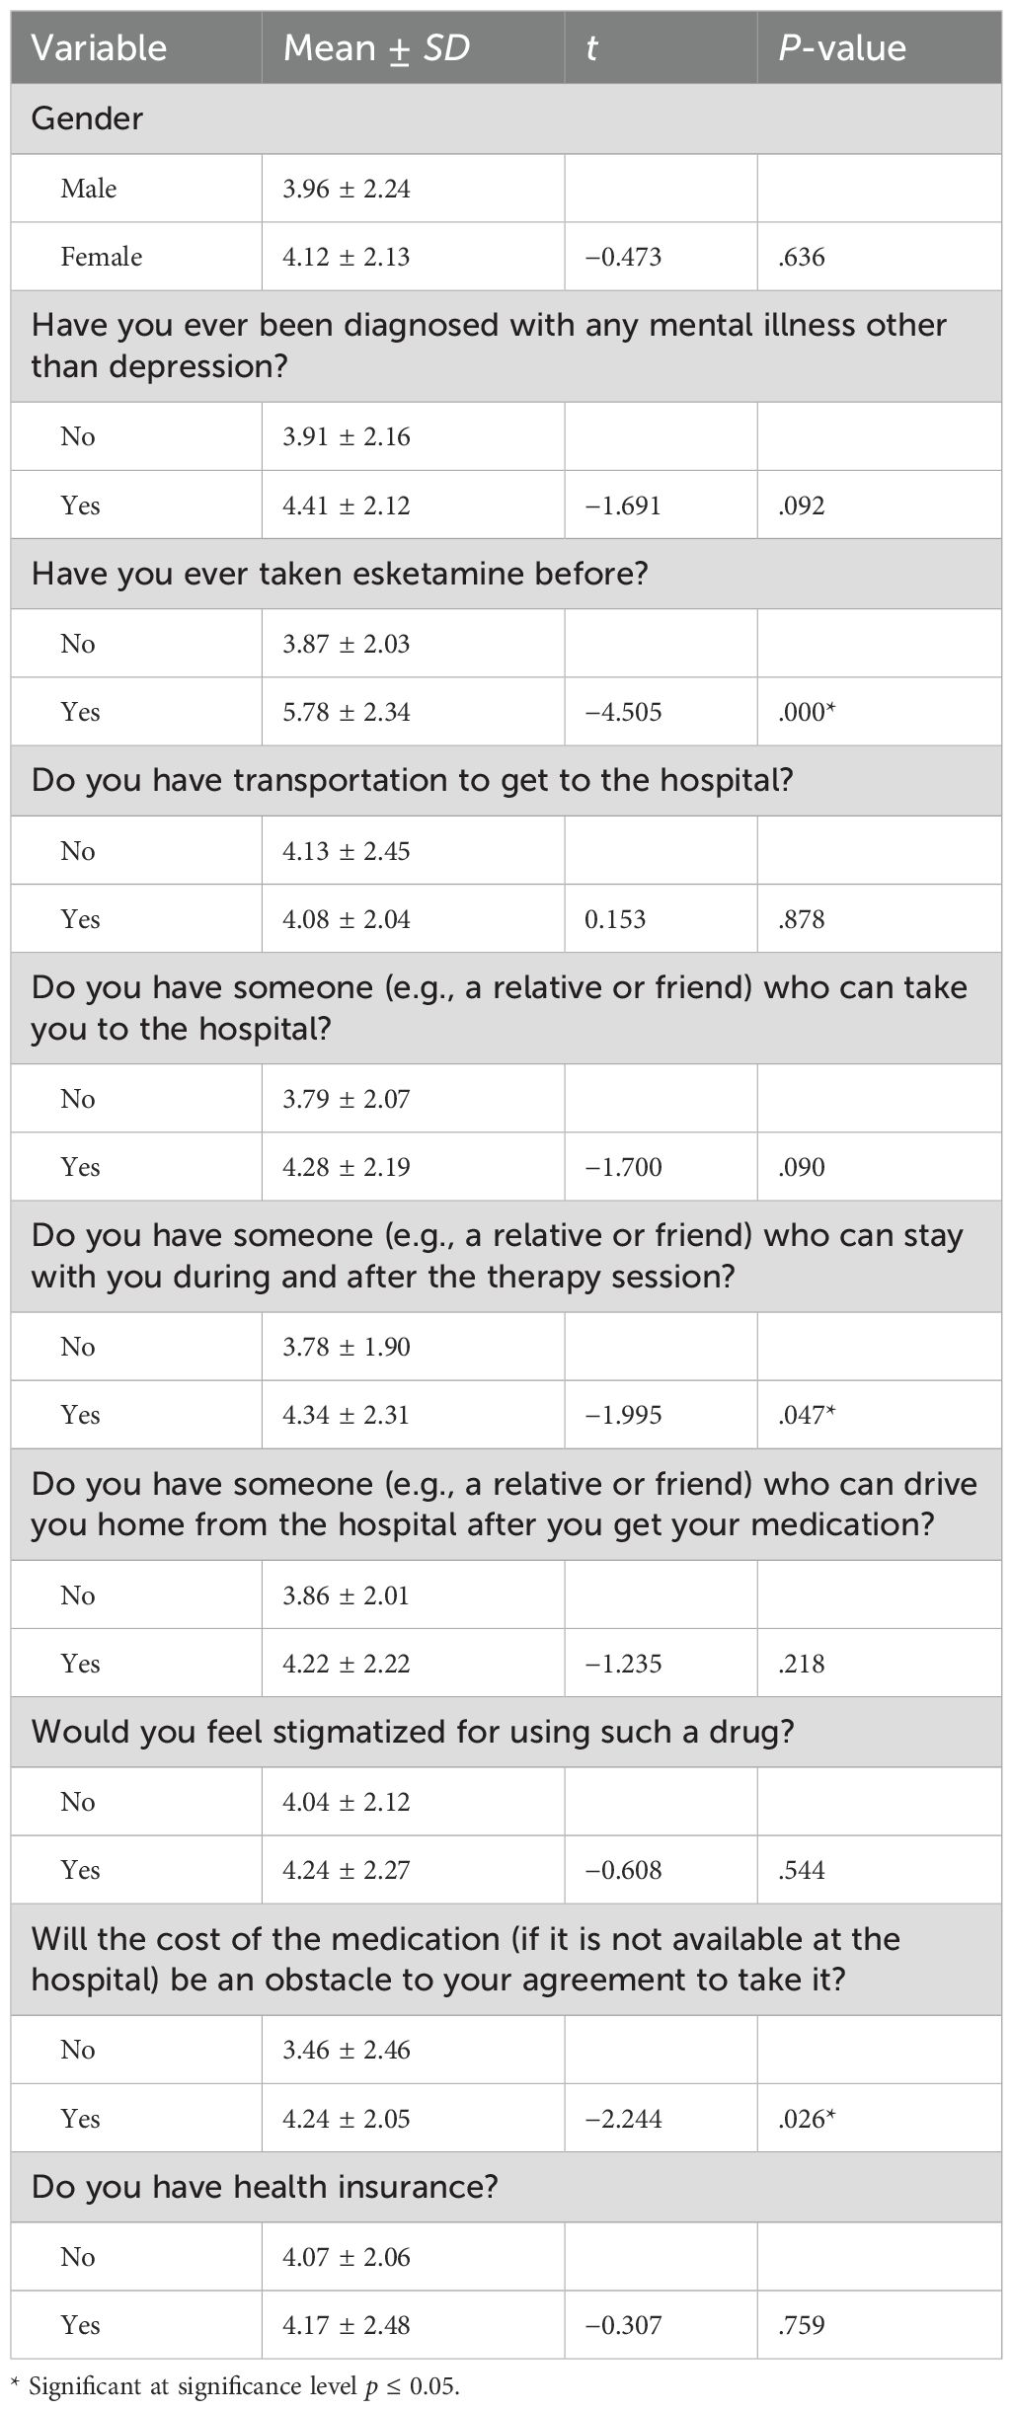Viewport: 1013px width, 2411px height.
Task: Select the stigmatized question heading
Action: point(413,1732)
